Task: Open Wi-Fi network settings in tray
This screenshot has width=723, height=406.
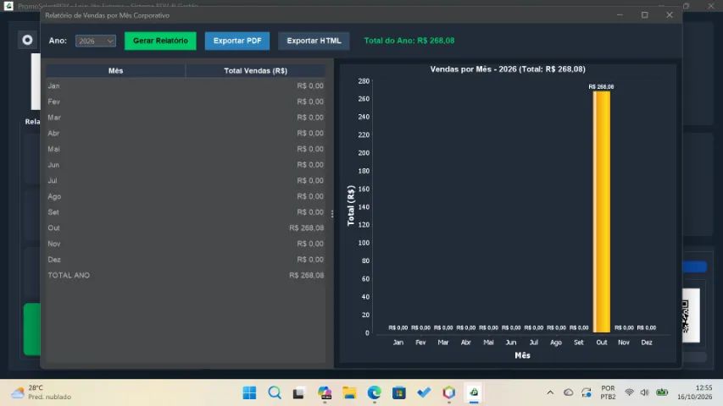Action: 629,392
